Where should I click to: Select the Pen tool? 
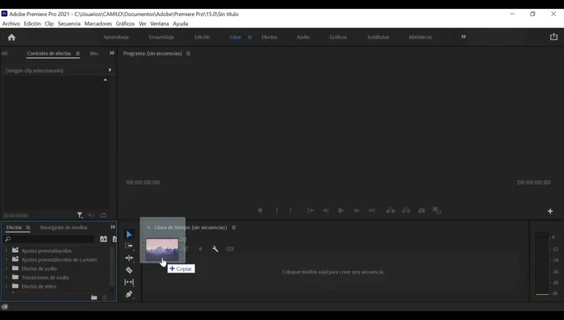pyautogui.click(x=129, y=294)
